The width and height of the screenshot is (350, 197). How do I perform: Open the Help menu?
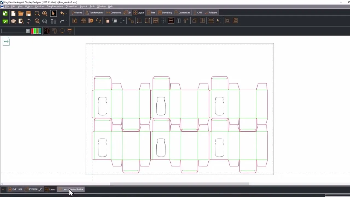110,6
